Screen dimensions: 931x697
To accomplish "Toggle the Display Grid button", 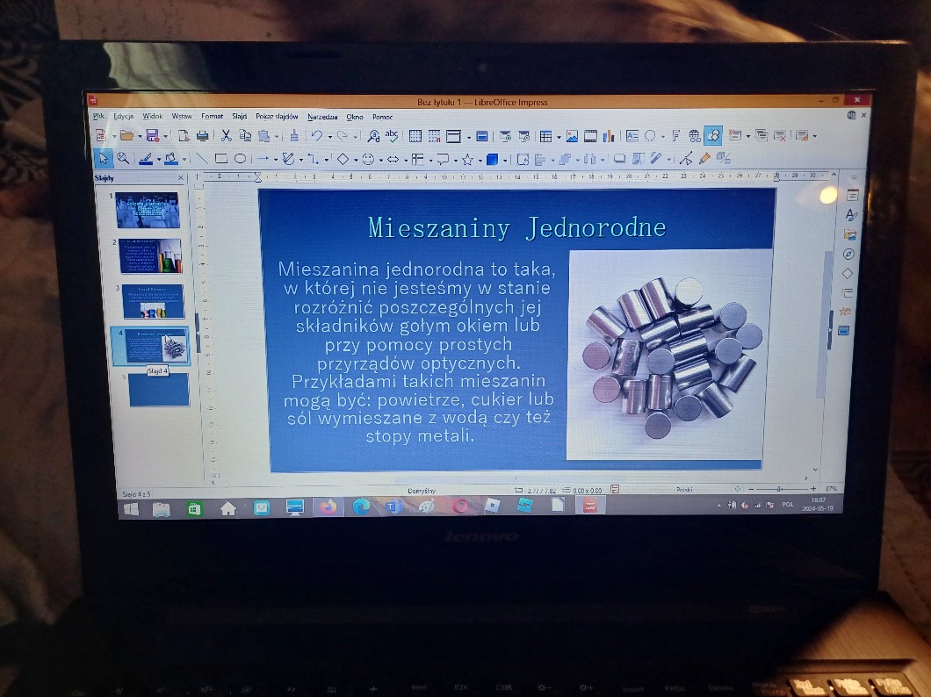I will pyautogui.click(x=415, y=136).
